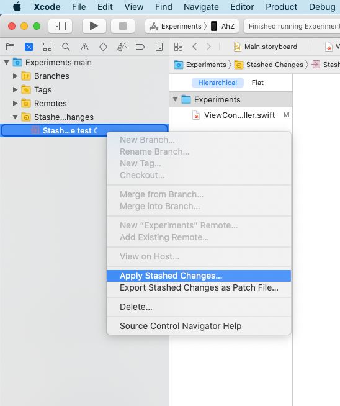340x406 pixels.
Task: Show the Report navigator
Action: pos(159,47)
